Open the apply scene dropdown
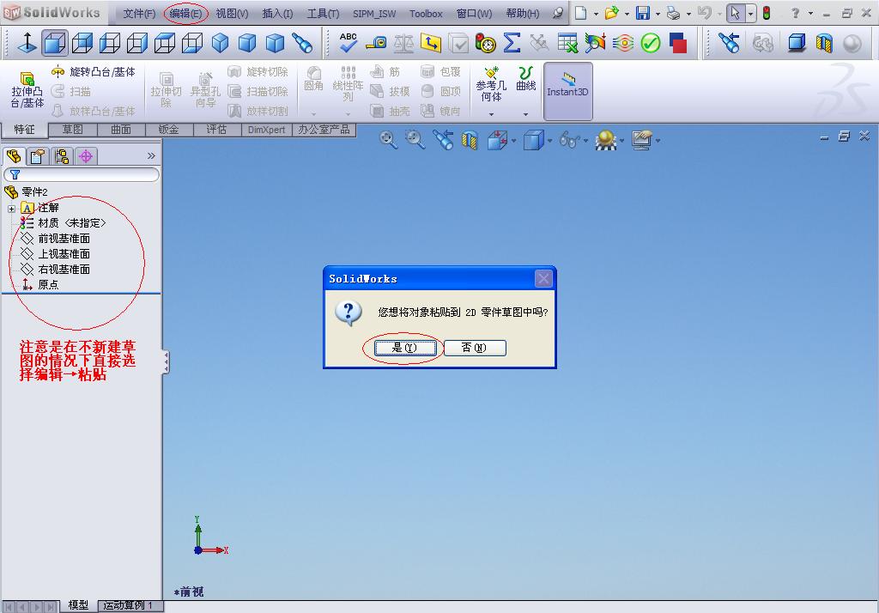Viewport: 879px width, 613px height. (x=621, y=140)
